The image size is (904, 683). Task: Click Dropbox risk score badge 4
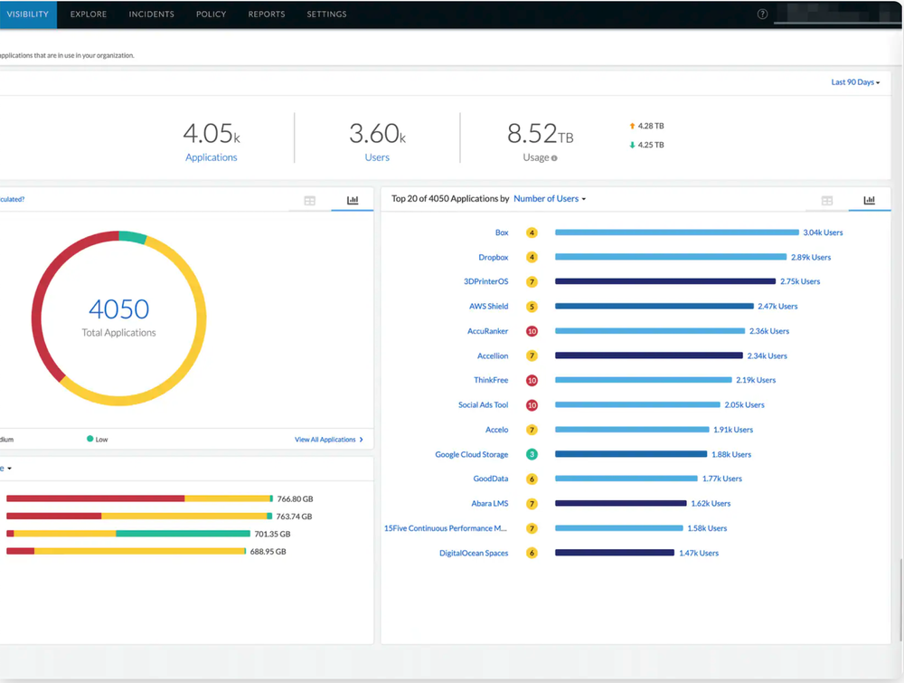point(532,257)
